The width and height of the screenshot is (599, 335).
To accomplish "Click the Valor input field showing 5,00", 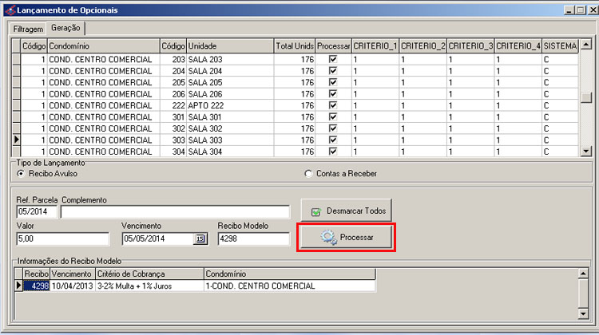I will tap(62, 238).
